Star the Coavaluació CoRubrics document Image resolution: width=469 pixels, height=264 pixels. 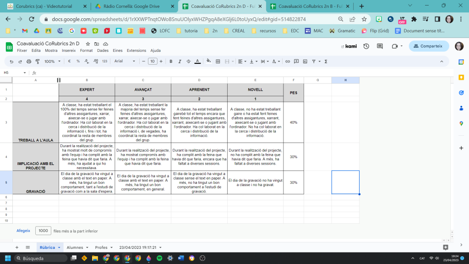click(88, 44)
